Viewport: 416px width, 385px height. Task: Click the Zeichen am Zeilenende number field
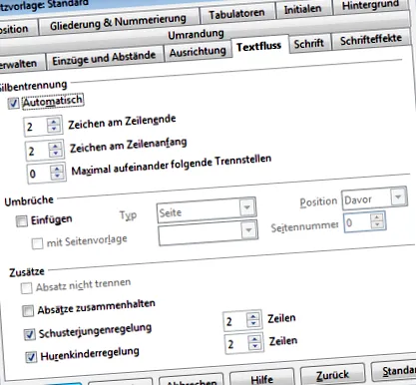[x=36, y=127]
